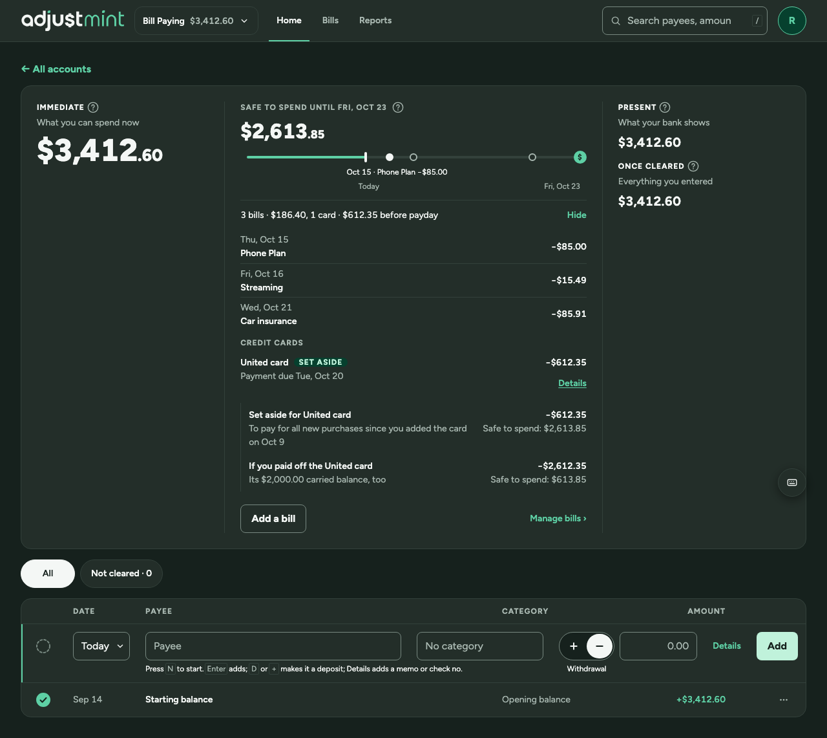The height and width of the screenshot is (738, 827).
Task: Select the Car insurance bill row
Action: point(413,314)
